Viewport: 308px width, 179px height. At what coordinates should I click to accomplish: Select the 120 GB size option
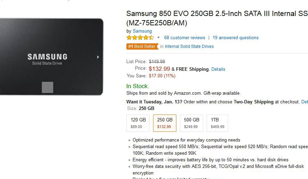[x=138, y=123]
